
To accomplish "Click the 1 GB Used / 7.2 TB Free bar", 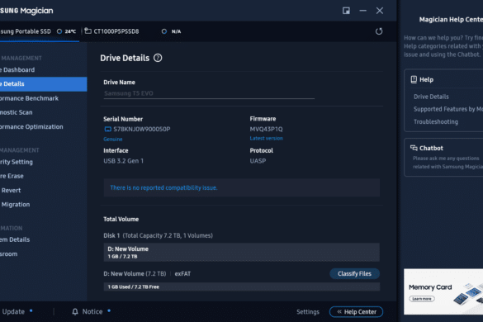I will tap(241, 286).
